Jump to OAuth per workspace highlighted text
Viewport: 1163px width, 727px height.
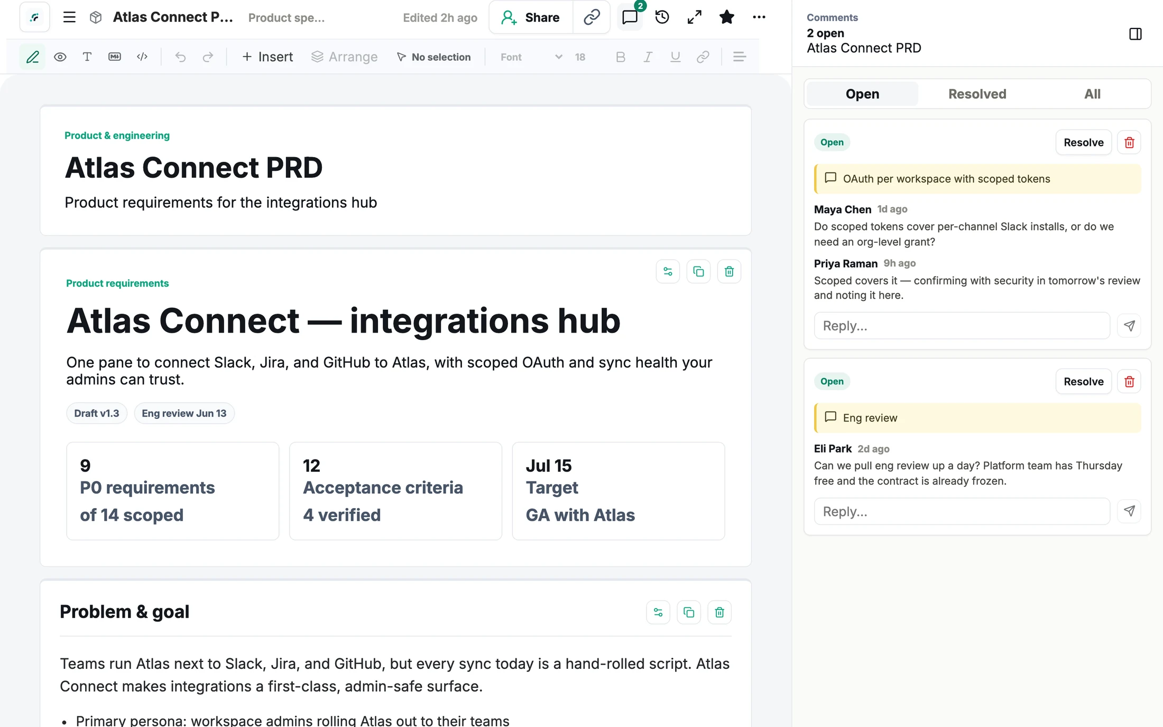click(977, 179)
